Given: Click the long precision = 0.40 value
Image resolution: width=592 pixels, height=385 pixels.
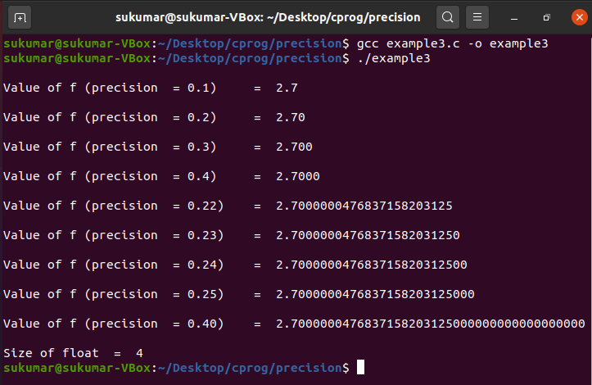Looking at the screenshot, I should click(x=431, y=324).
